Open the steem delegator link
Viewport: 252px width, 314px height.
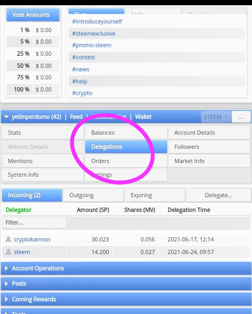point(22,252)
